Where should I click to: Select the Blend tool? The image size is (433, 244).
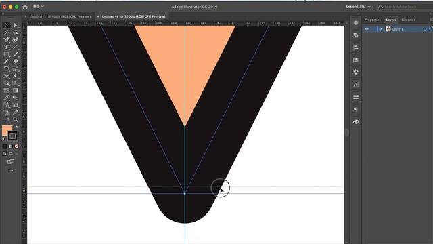tap(16, 98)
